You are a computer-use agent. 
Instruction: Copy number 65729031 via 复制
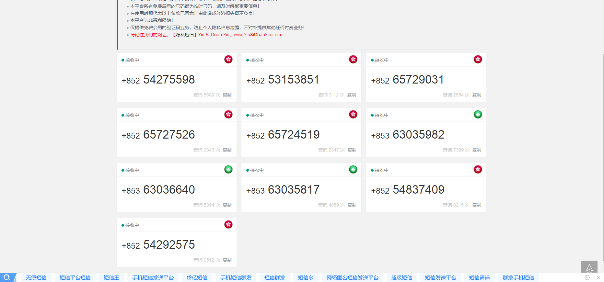(x=477, y=95)
